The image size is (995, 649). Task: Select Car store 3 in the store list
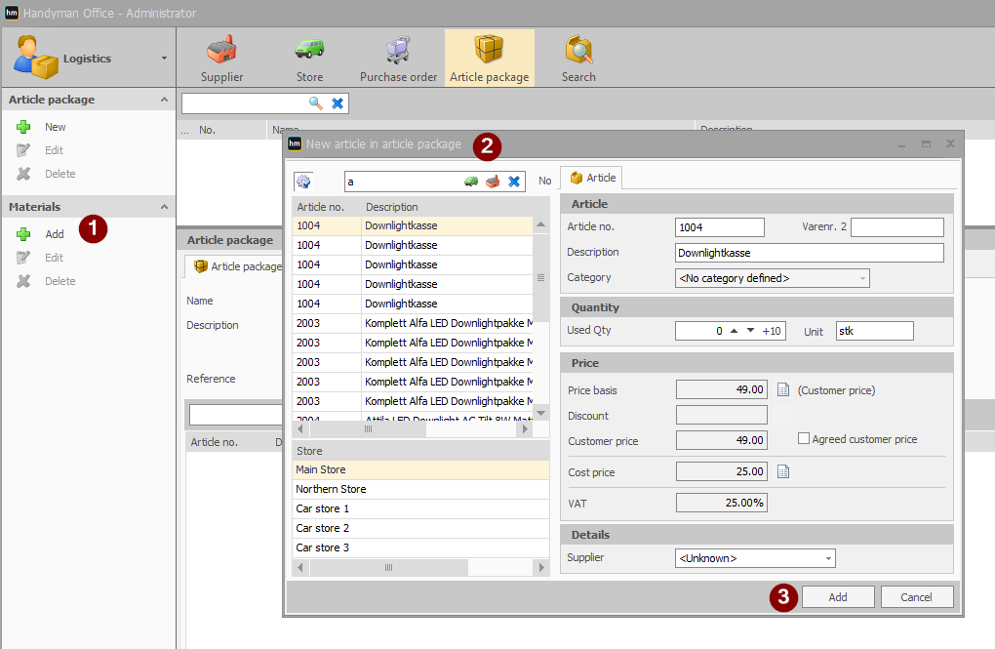(x=420, y=548)
